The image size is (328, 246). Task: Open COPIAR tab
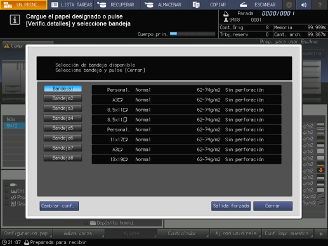212,4
